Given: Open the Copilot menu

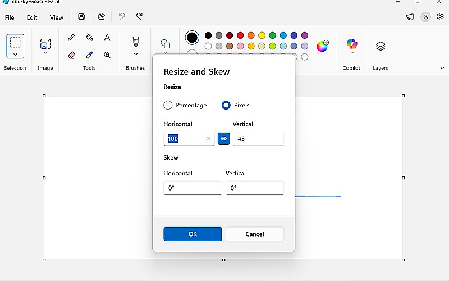Looking at the screenshot, I should pos(352,44).
